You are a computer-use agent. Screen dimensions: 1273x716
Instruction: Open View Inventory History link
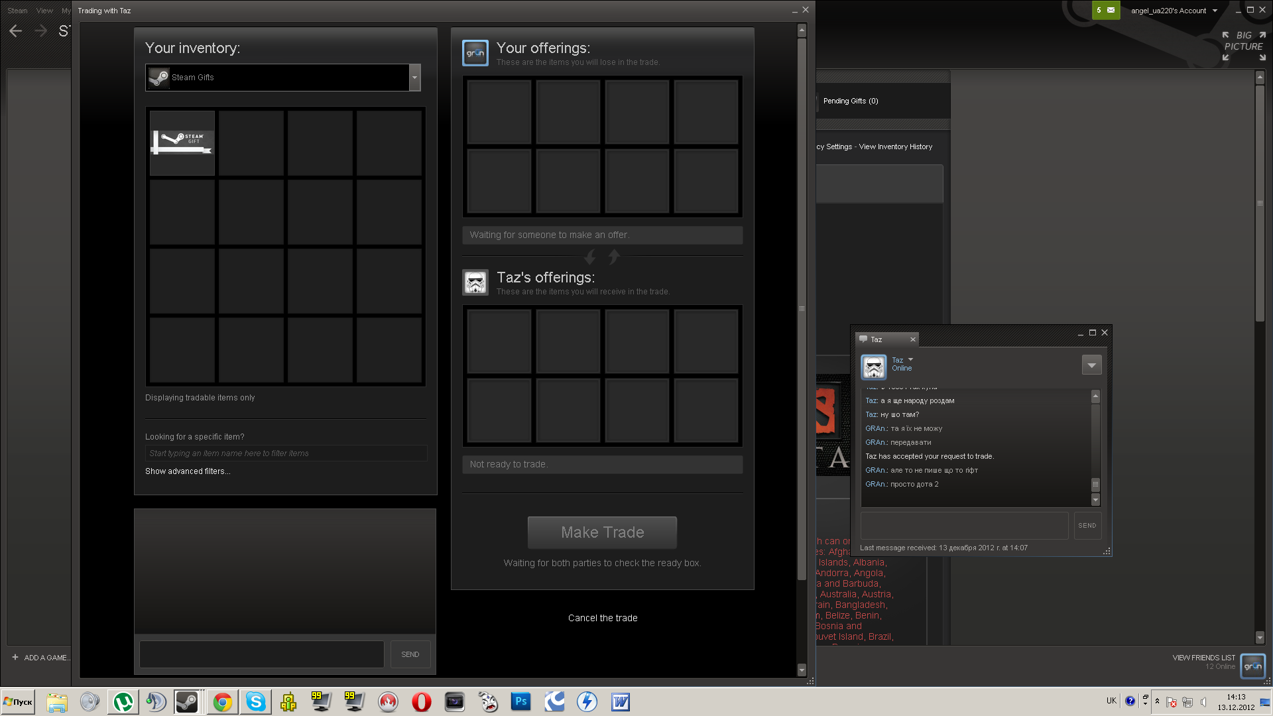pos(896,147)
